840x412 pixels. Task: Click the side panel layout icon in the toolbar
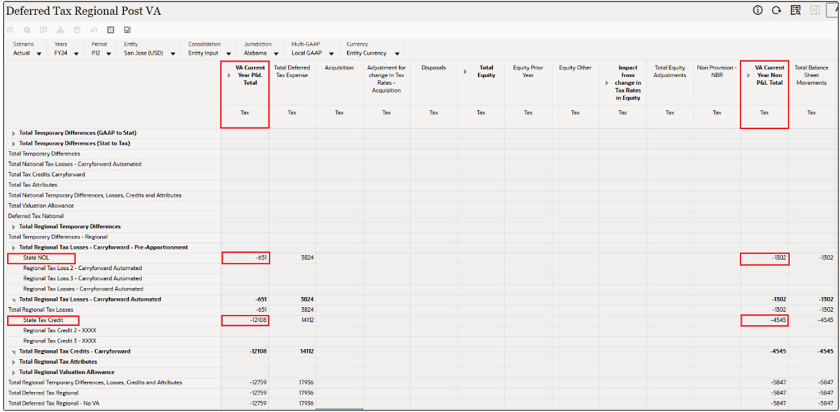[128, 30]
